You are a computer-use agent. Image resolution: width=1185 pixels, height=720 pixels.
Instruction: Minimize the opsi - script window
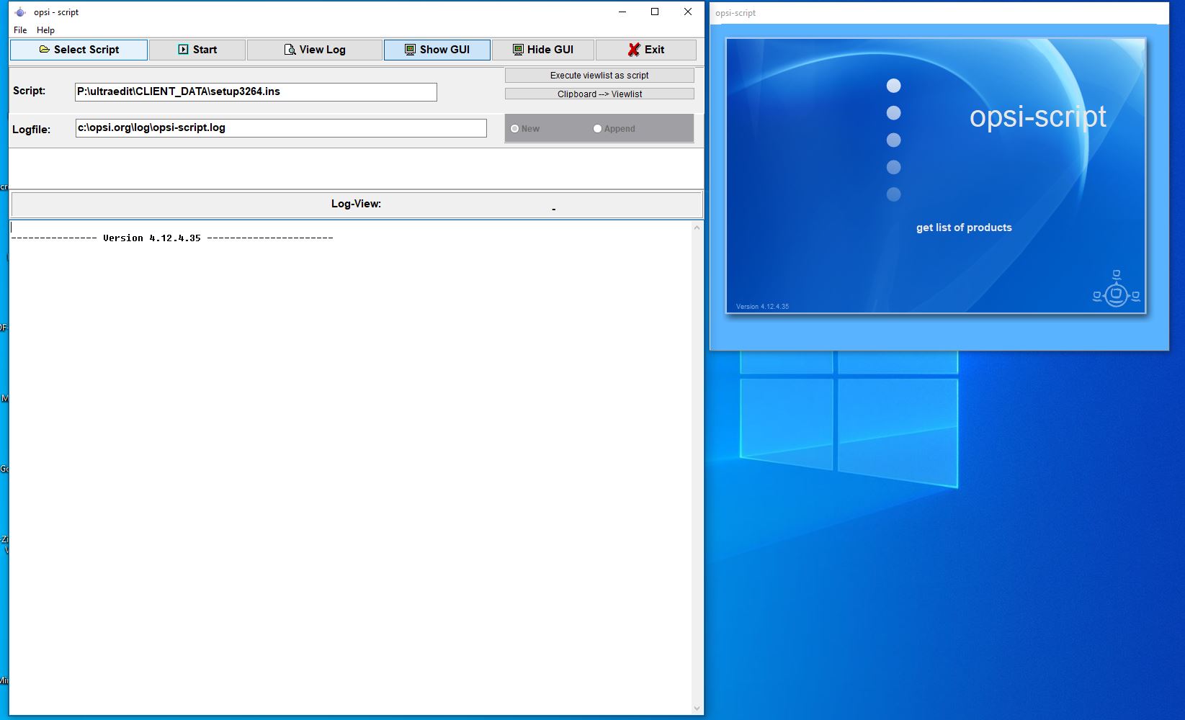[622, 12]
